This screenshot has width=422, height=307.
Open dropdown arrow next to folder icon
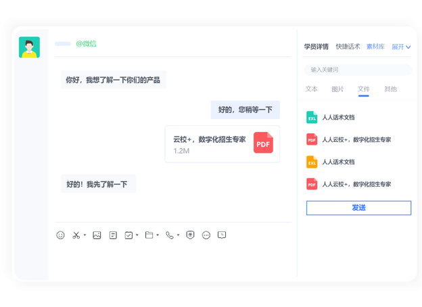click(x=158, y=236)
